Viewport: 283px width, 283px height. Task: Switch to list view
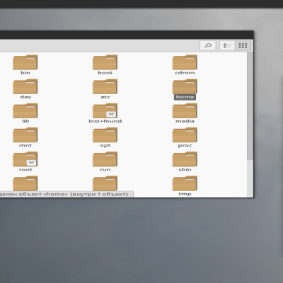227,45
